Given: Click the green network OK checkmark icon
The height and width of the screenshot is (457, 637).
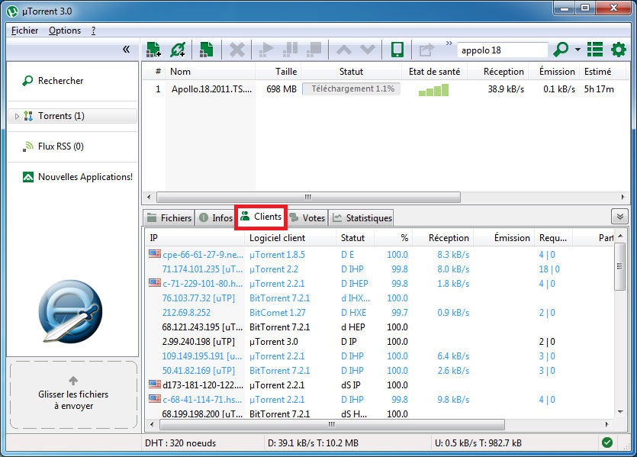Looking at the screenshot, I should [607, 443].
